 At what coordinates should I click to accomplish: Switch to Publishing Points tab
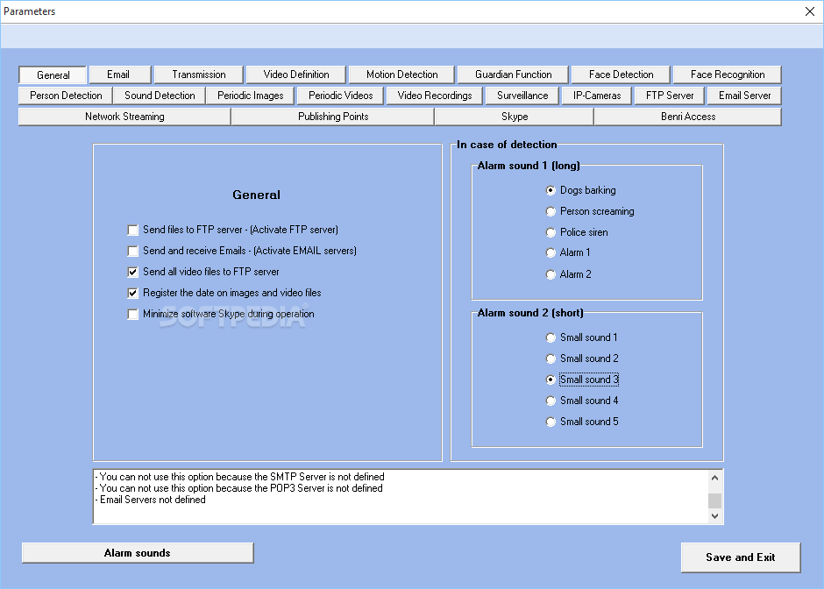click(332, 117)
